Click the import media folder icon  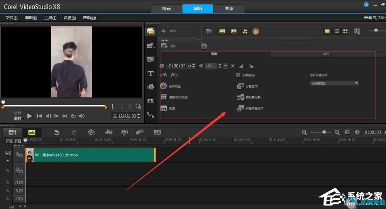[209, 31]
